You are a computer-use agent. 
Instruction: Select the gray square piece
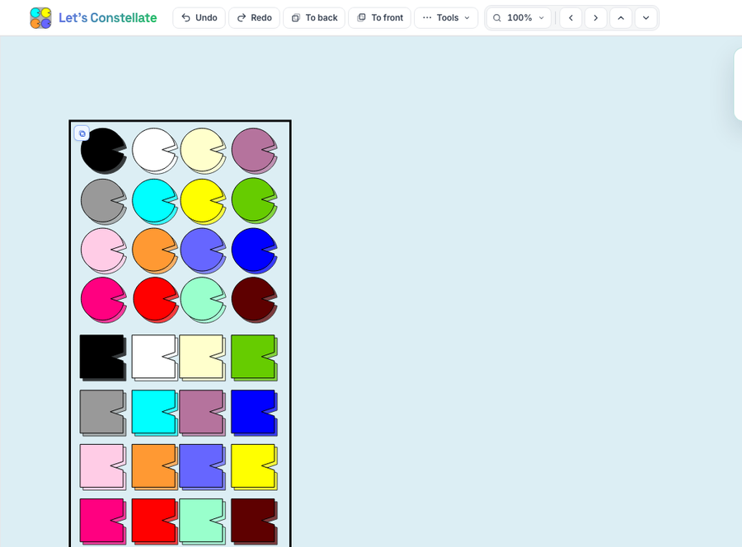(103, 413)
